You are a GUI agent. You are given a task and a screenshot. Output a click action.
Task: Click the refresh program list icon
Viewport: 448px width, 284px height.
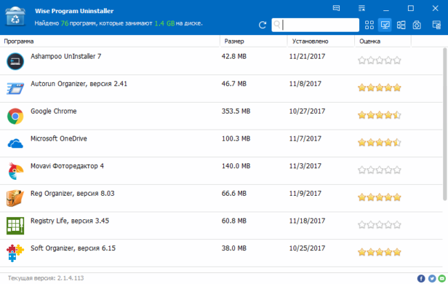click(263, 25)
